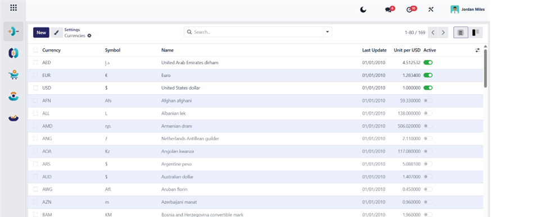Click into the Search field
534x217 pixels.
click(258, 32)
